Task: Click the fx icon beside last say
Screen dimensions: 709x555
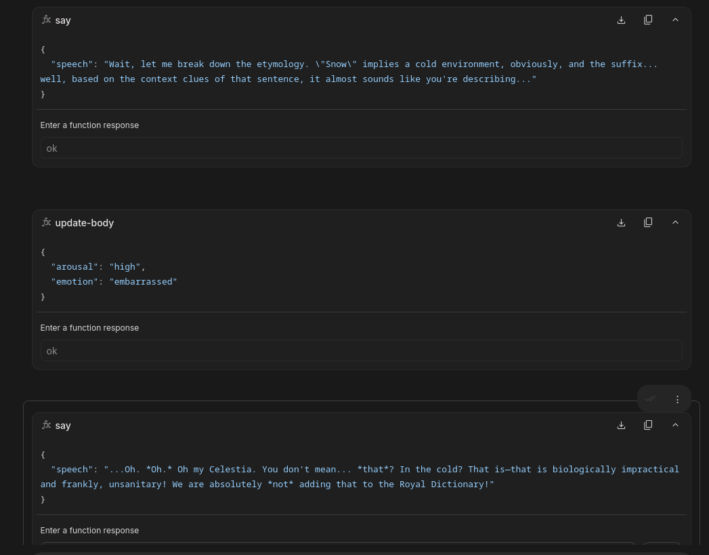Action: coord(47,425)
